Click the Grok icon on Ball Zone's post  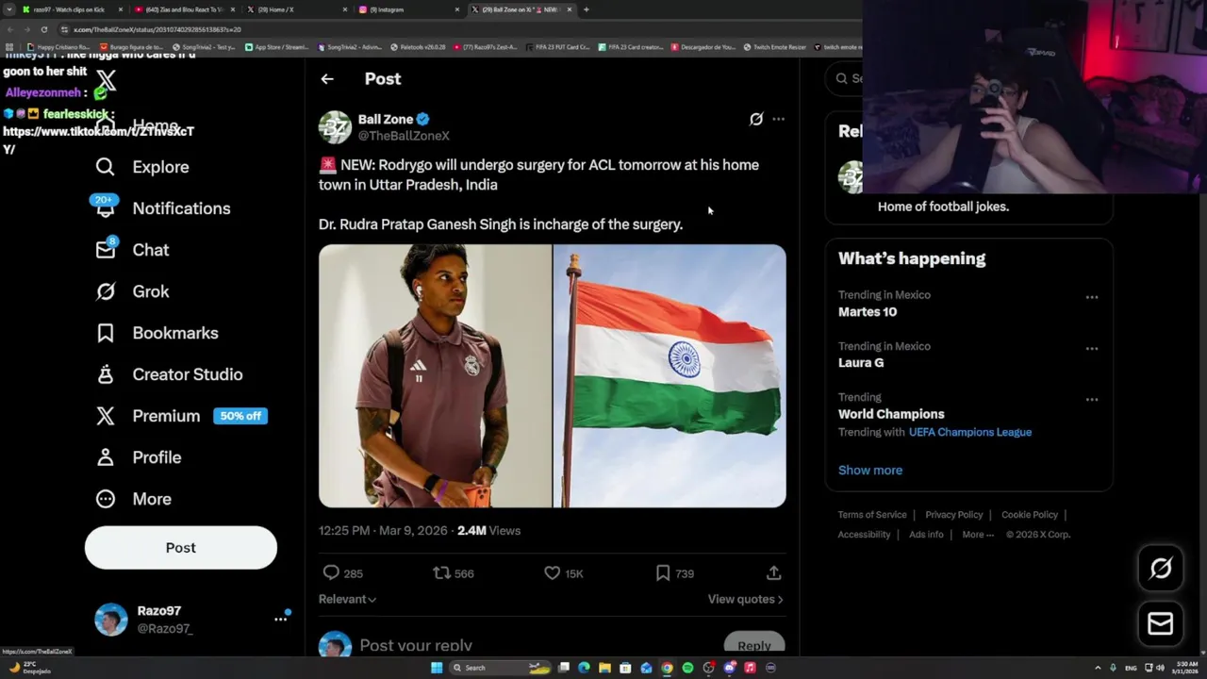point(756,119)
